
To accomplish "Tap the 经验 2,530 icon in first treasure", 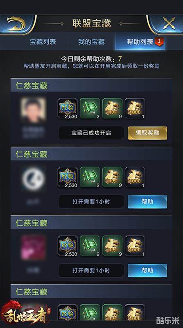I will click(x=68, y=108).
